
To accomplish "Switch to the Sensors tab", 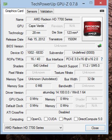I will tap(32, 11).
